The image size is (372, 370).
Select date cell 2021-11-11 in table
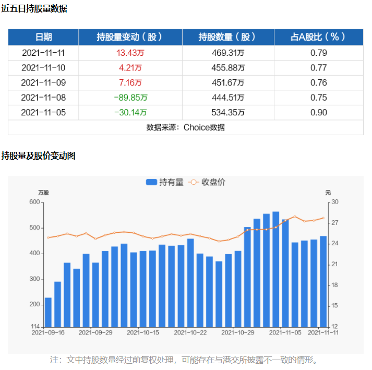[x=43, y=53]
